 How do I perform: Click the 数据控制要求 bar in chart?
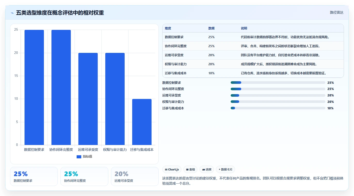34,87
